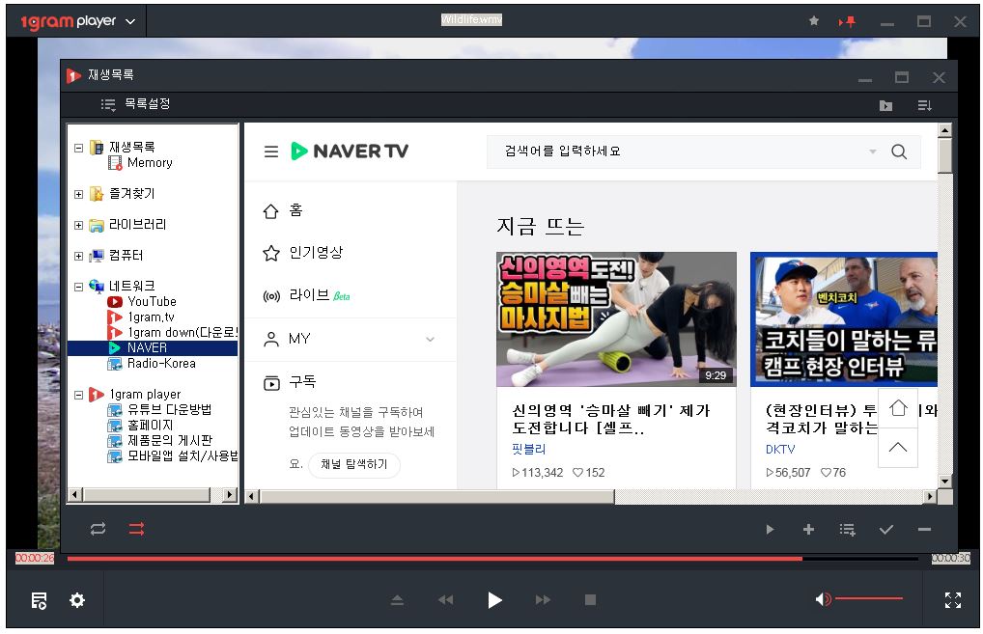
Task: Play the selected playlist item arrow
Action: (x=770, y=530)
